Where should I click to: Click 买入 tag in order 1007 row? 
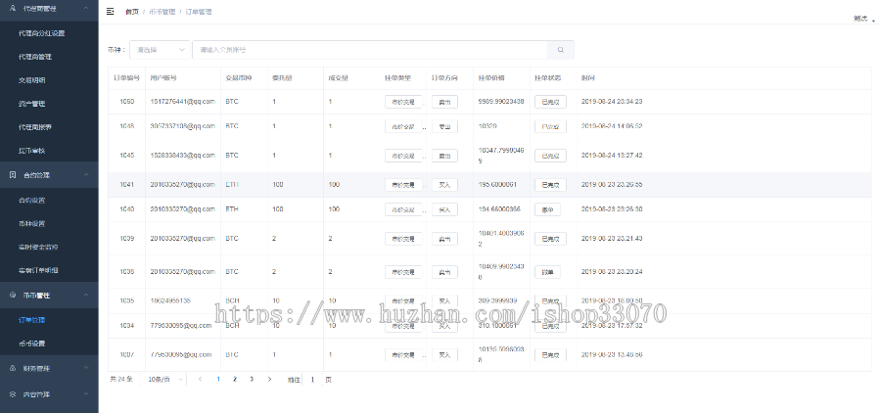444,355
